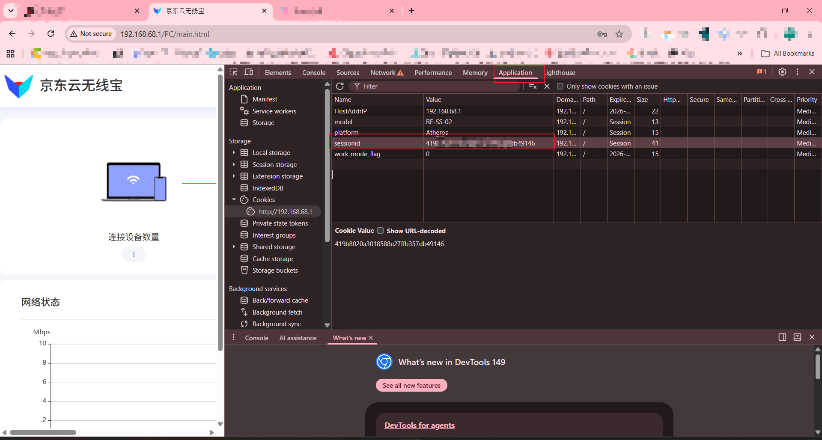
Task: Delete the selected cookie with the X icon
Action: point(547,86)
